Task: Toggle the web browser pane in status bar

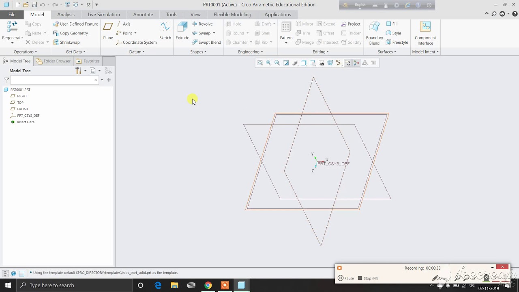Action: click(x=13, y=273)
